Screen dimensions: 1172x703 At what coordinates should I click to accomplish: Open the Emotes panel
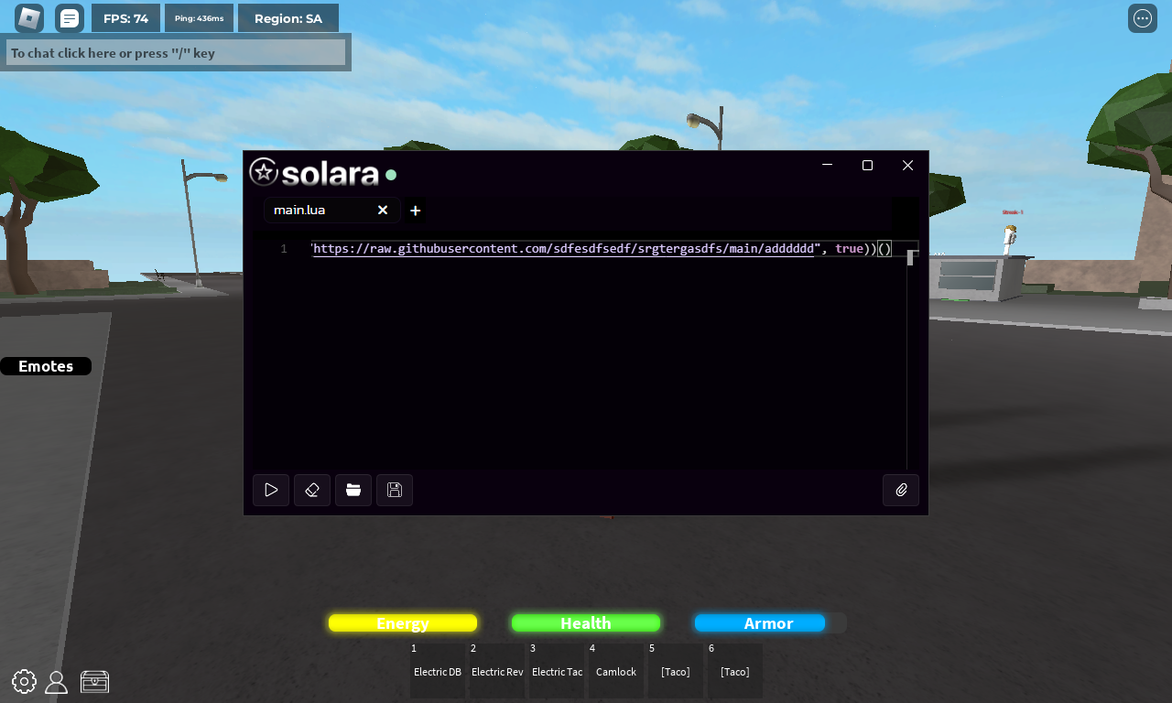pos(46,366)
